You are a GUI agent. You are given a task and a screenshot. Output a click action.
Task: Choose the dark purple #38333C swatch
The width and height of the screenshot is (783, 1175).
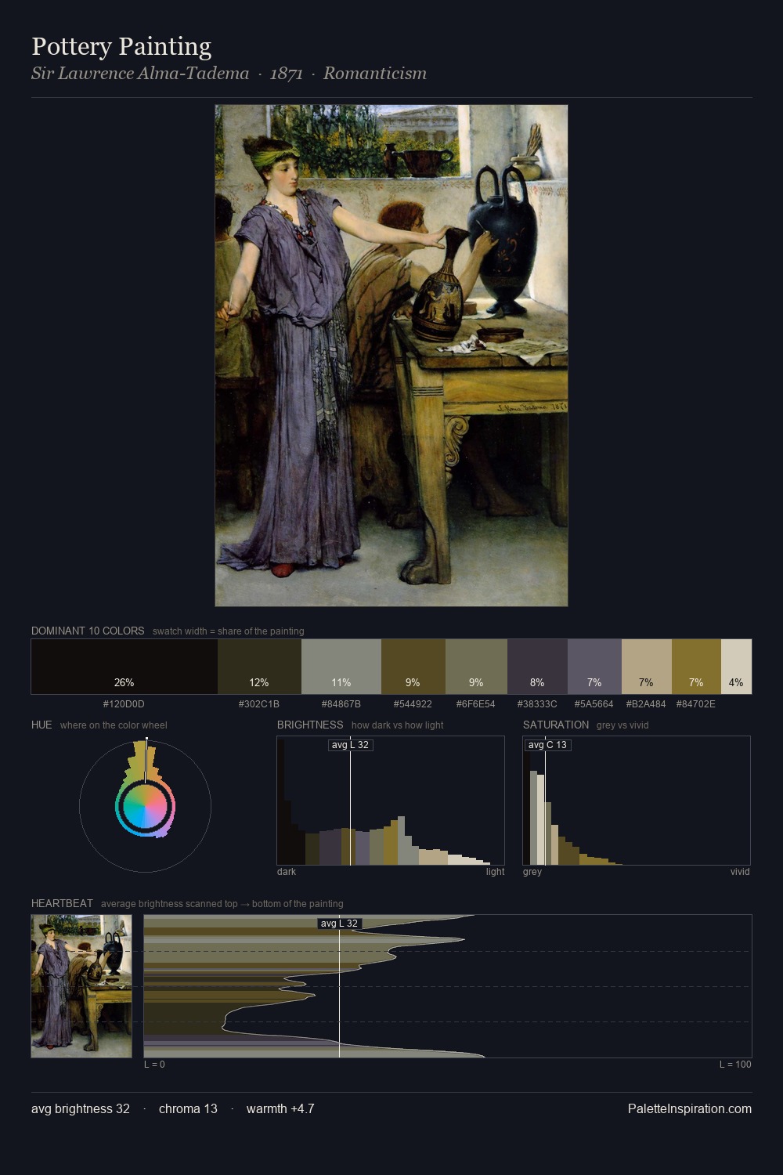coord(537,667)
